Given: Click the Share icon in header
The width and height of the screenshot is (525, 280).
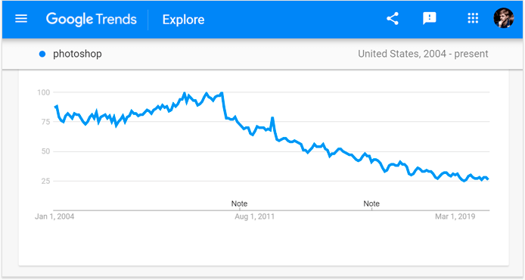Looking at the screenshot, I should (393, 19).
